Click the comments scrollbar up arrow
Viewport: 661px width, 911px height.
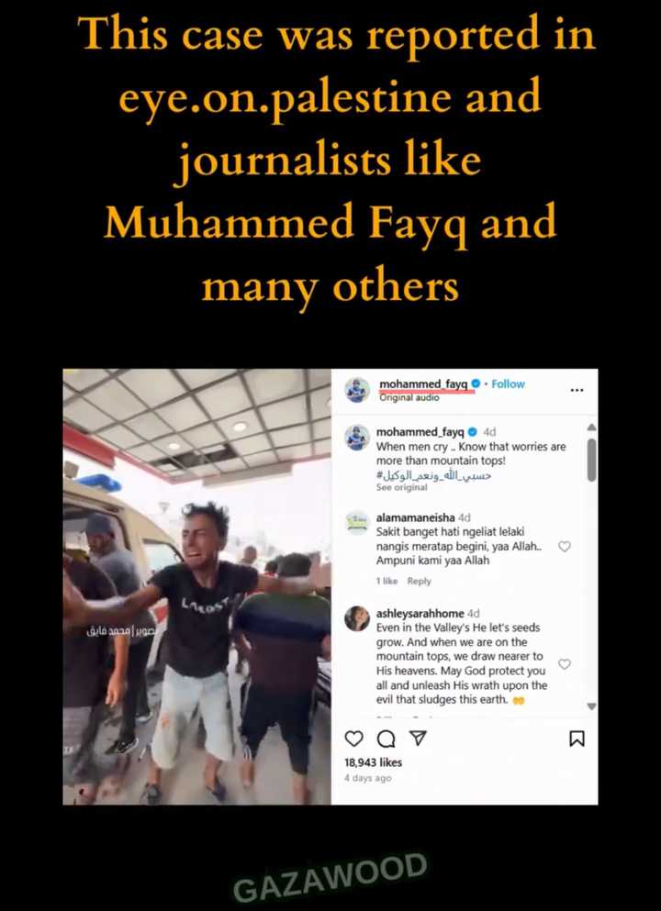click(591, 427)
